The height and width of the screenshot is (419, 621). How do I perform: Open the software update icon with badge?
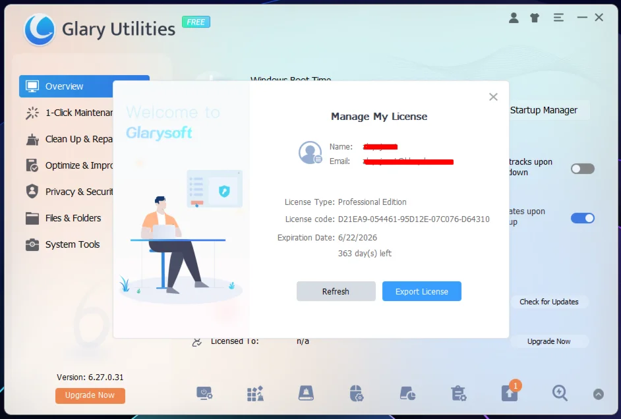[510, 392]
